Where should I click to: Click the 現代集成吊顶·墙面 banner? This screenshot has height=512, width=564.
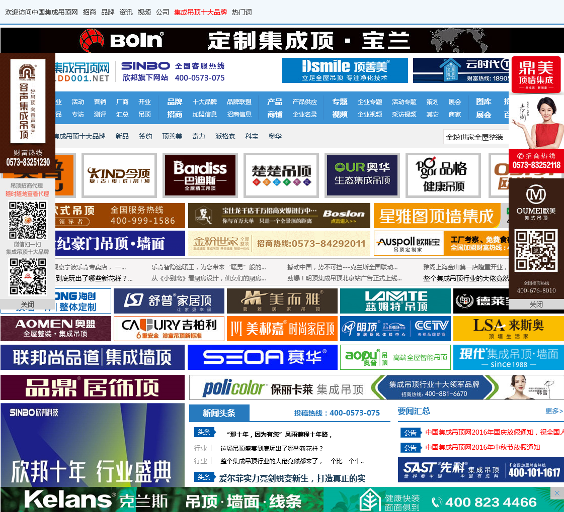[508, 358]
